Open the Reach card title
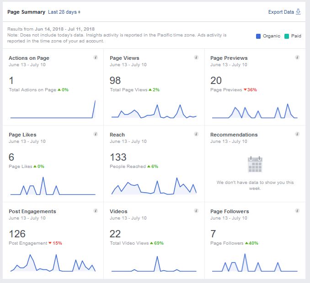This screenshot has width=310, height=283. coord(117,135)
